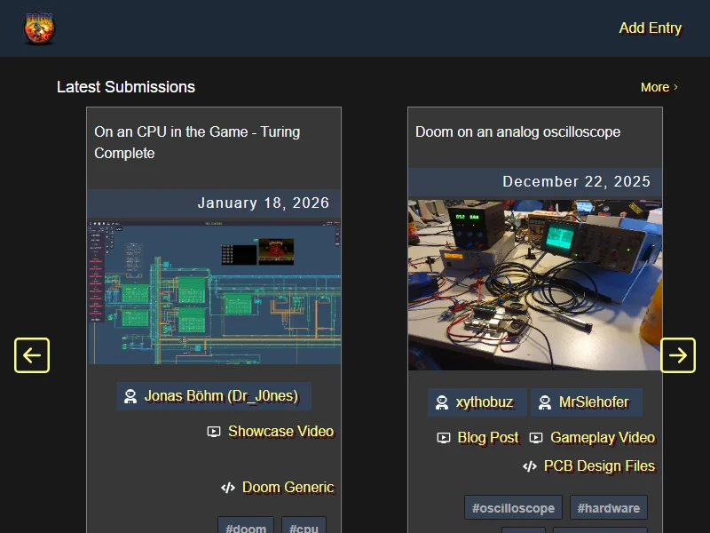Image resolution: width=710 pixels, height=533 pixels.
Task: Watch the Showcase Video
Action: coord(280,431)
